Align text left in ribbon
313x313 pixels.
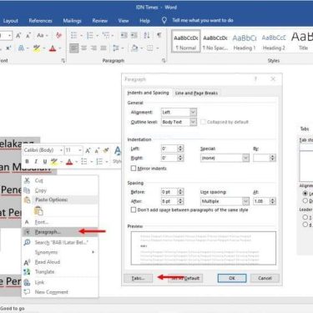(73, 48)
